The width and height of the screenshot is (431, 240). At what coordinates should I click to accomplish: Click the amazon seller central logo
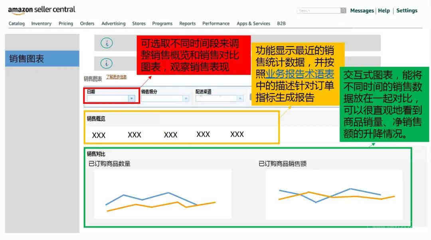click(x=42, y=10)
